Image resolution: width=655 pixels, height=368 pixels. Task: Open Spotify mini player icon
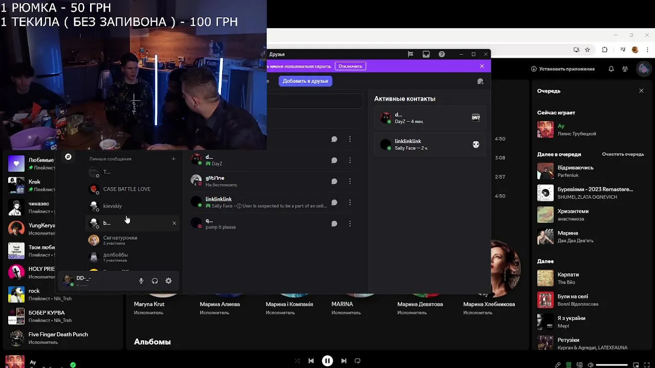point(636,365)
